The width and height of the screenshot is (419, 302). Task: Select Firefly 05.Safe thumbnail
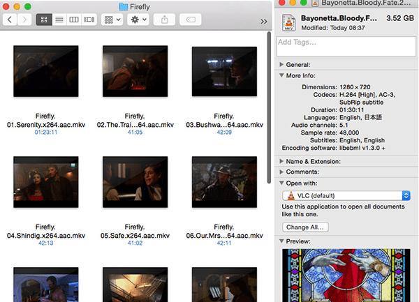click(135, 182)
